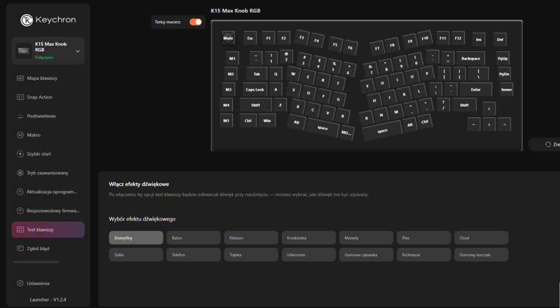Click the Ins key on keyboard

pyautogui.click(x=479, y=39)
